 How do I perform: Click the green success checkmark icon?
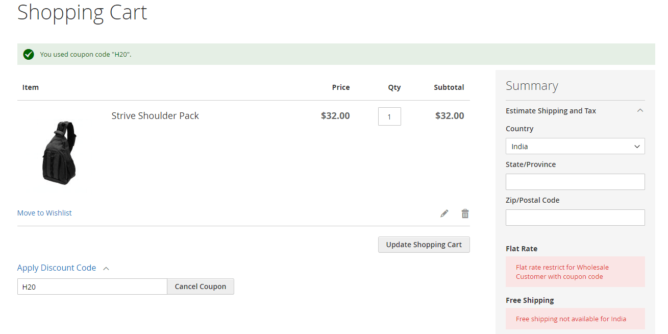(29, 54)
